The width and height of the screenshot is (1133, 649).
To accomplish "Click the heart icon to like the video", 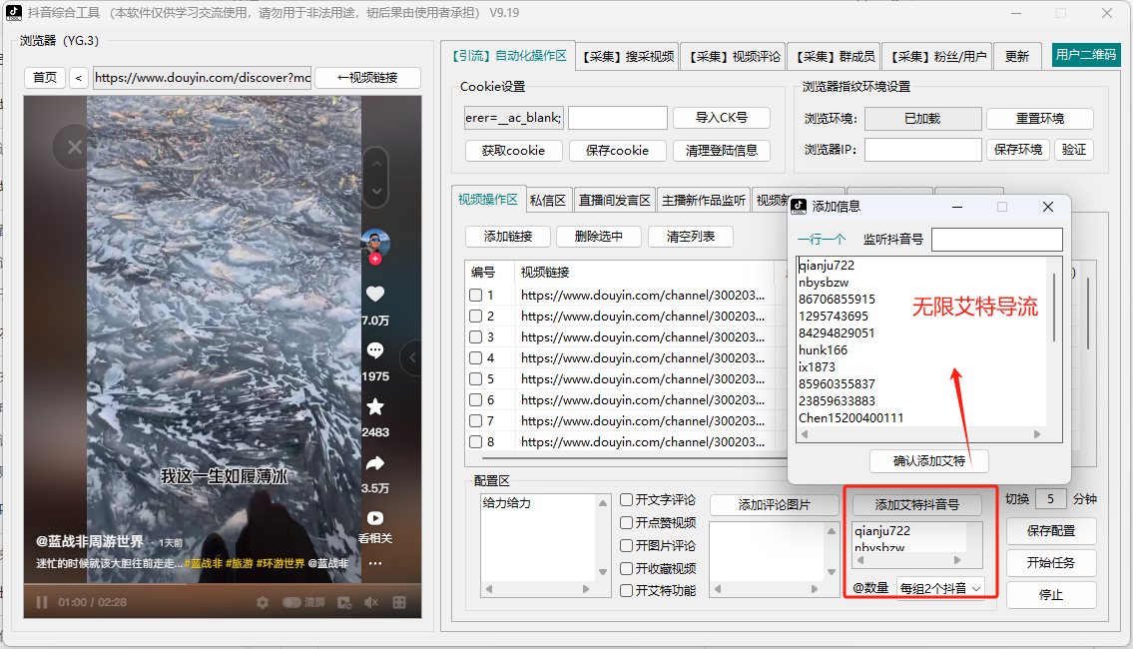I will coord(375,293).
